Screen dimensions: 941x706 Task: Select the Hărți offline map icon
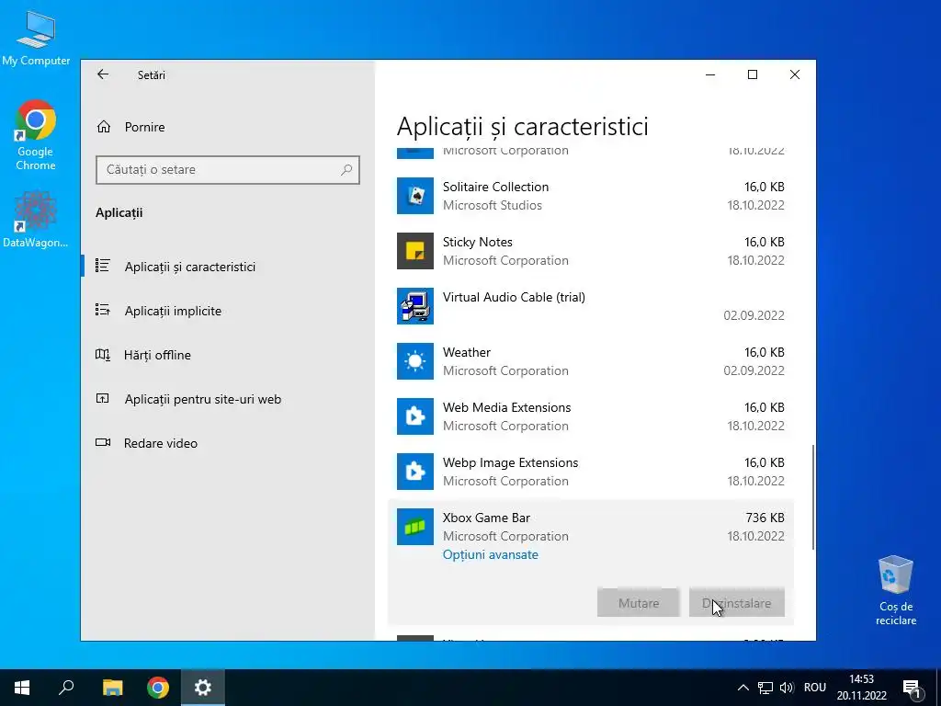[103, 354]
